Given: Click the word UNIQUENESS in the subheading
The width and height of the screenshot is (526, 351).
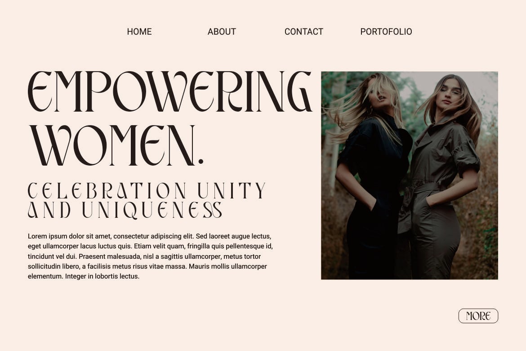Looking at the screenshot, I should 152,210.
